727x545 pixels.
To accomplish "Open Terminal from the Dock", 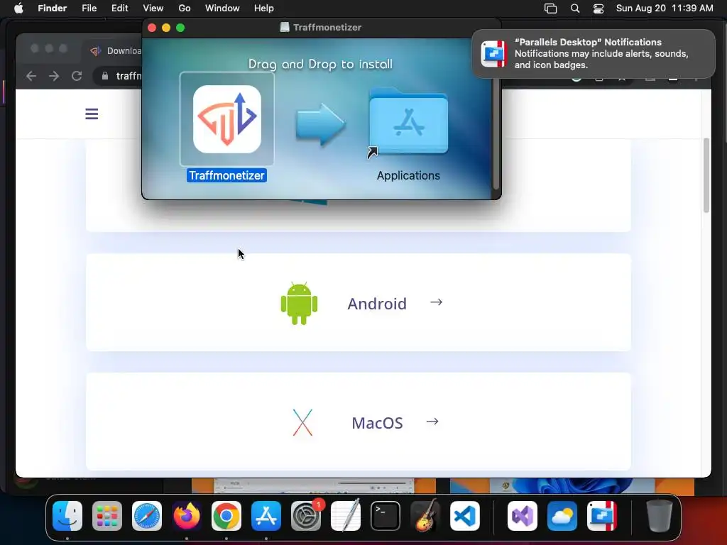I will [386, 516].
